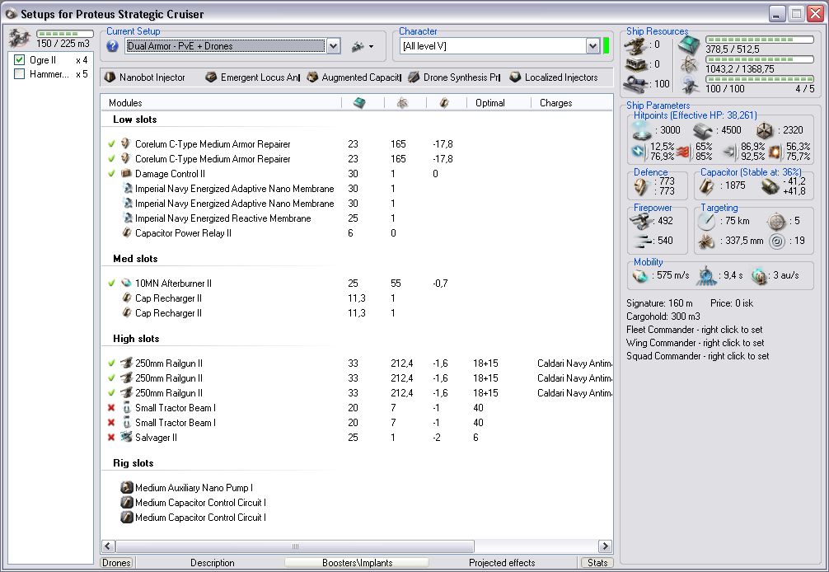Image resolution: width=829 pixels, height=572 pixels.
Task: Toggle the third 250mm Railgun II checkmark
Action: (111, 393)
